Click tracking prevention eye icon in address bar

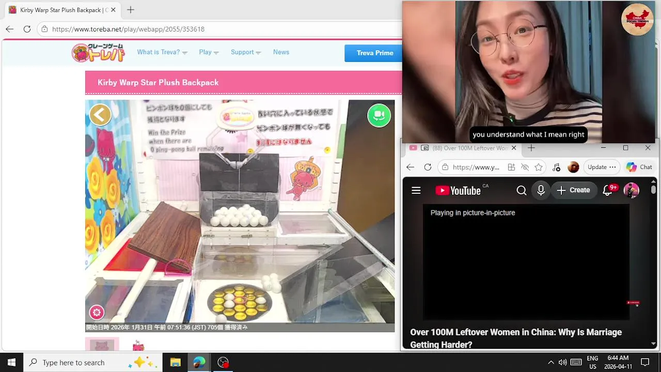coord(525,167)
